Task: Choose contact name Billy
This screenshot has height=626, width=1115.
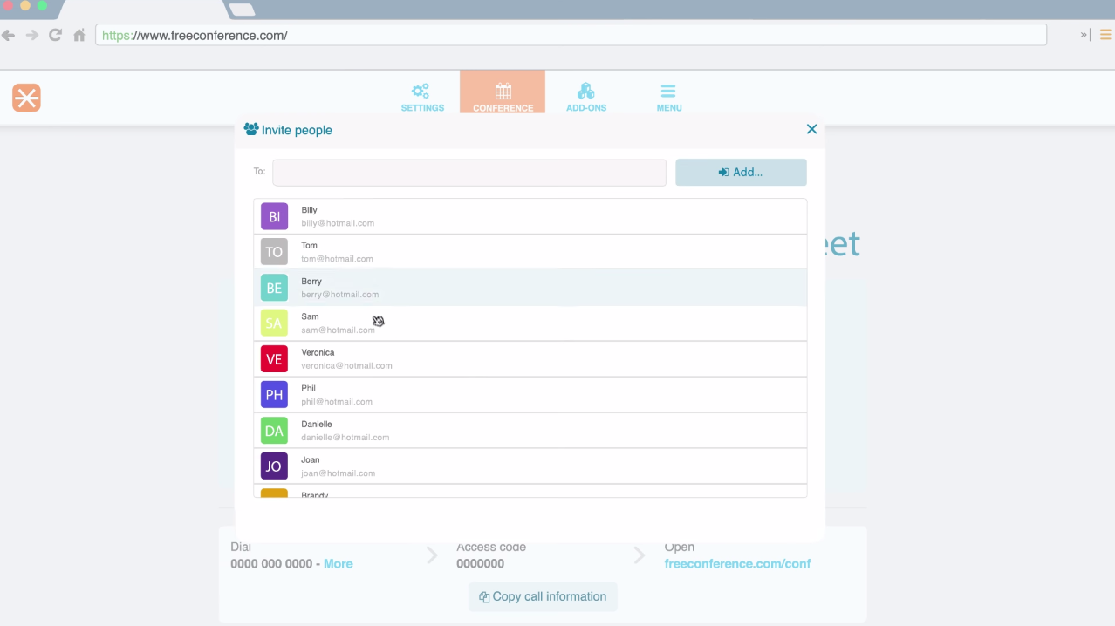Action: pos(309,210)
